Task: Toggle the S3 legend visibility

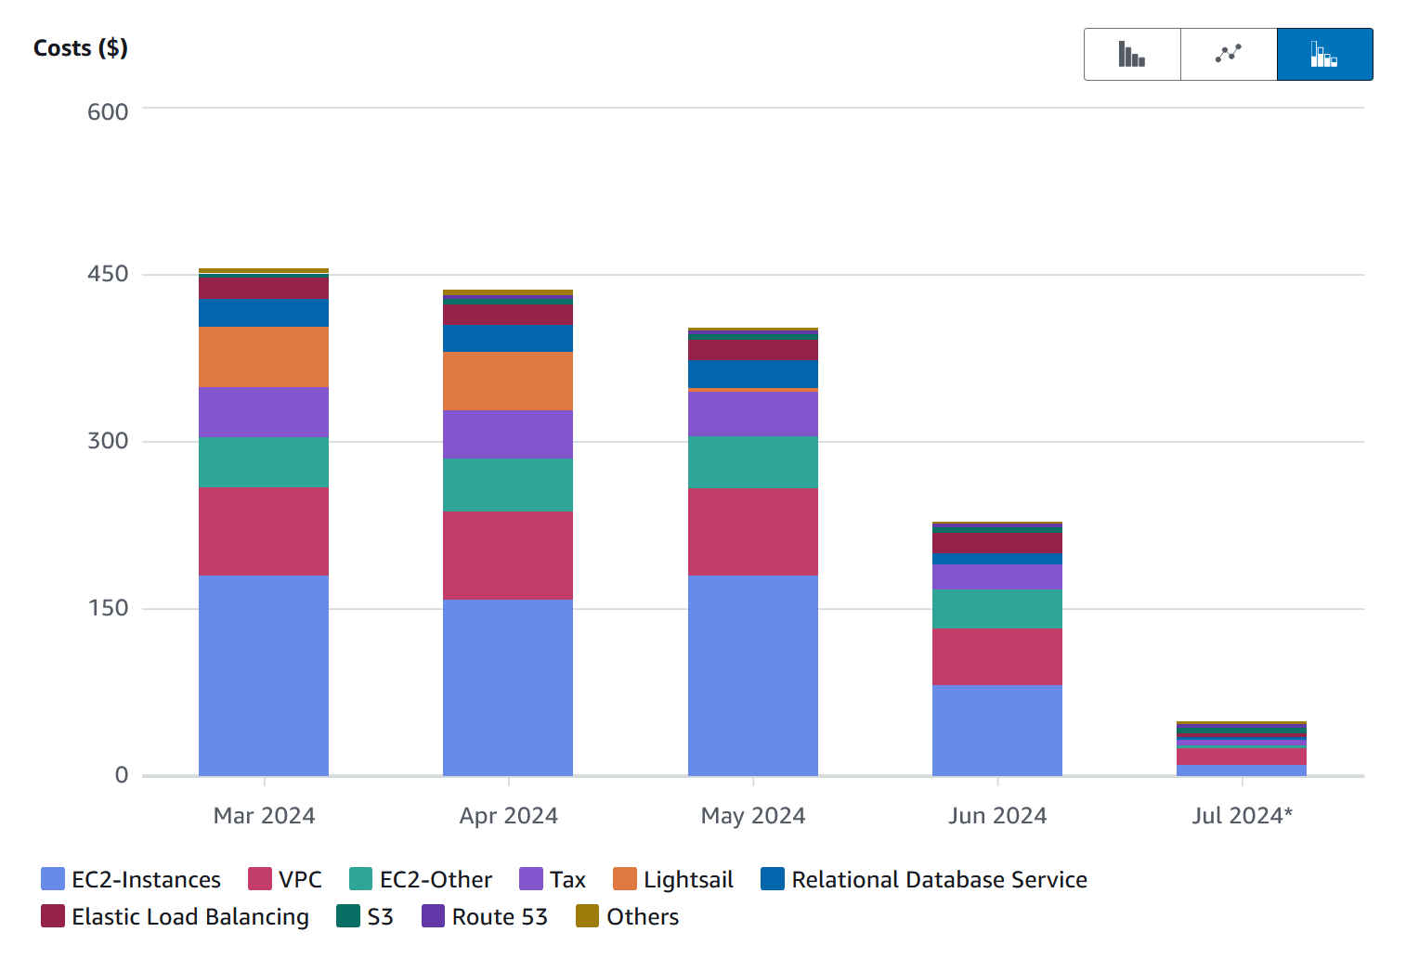Action: (345, 916)
